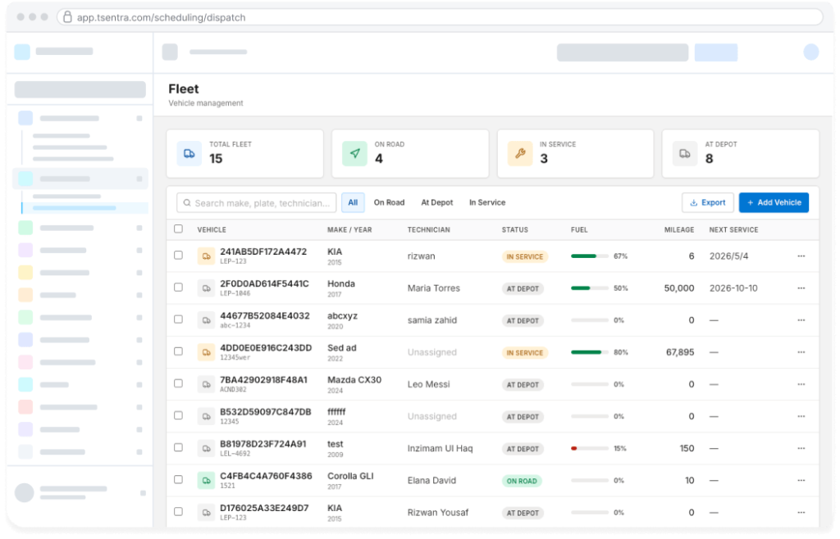Open more options for rizwan's KIA row
This screenshot has width=840, height=539.
click(x=801, y=256)
